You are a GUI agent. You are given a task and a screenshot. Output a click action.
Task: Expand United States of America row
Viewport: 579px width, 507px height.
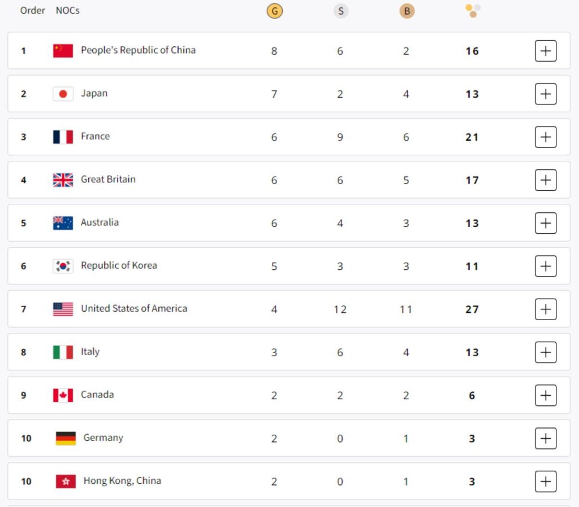(545, 309)
